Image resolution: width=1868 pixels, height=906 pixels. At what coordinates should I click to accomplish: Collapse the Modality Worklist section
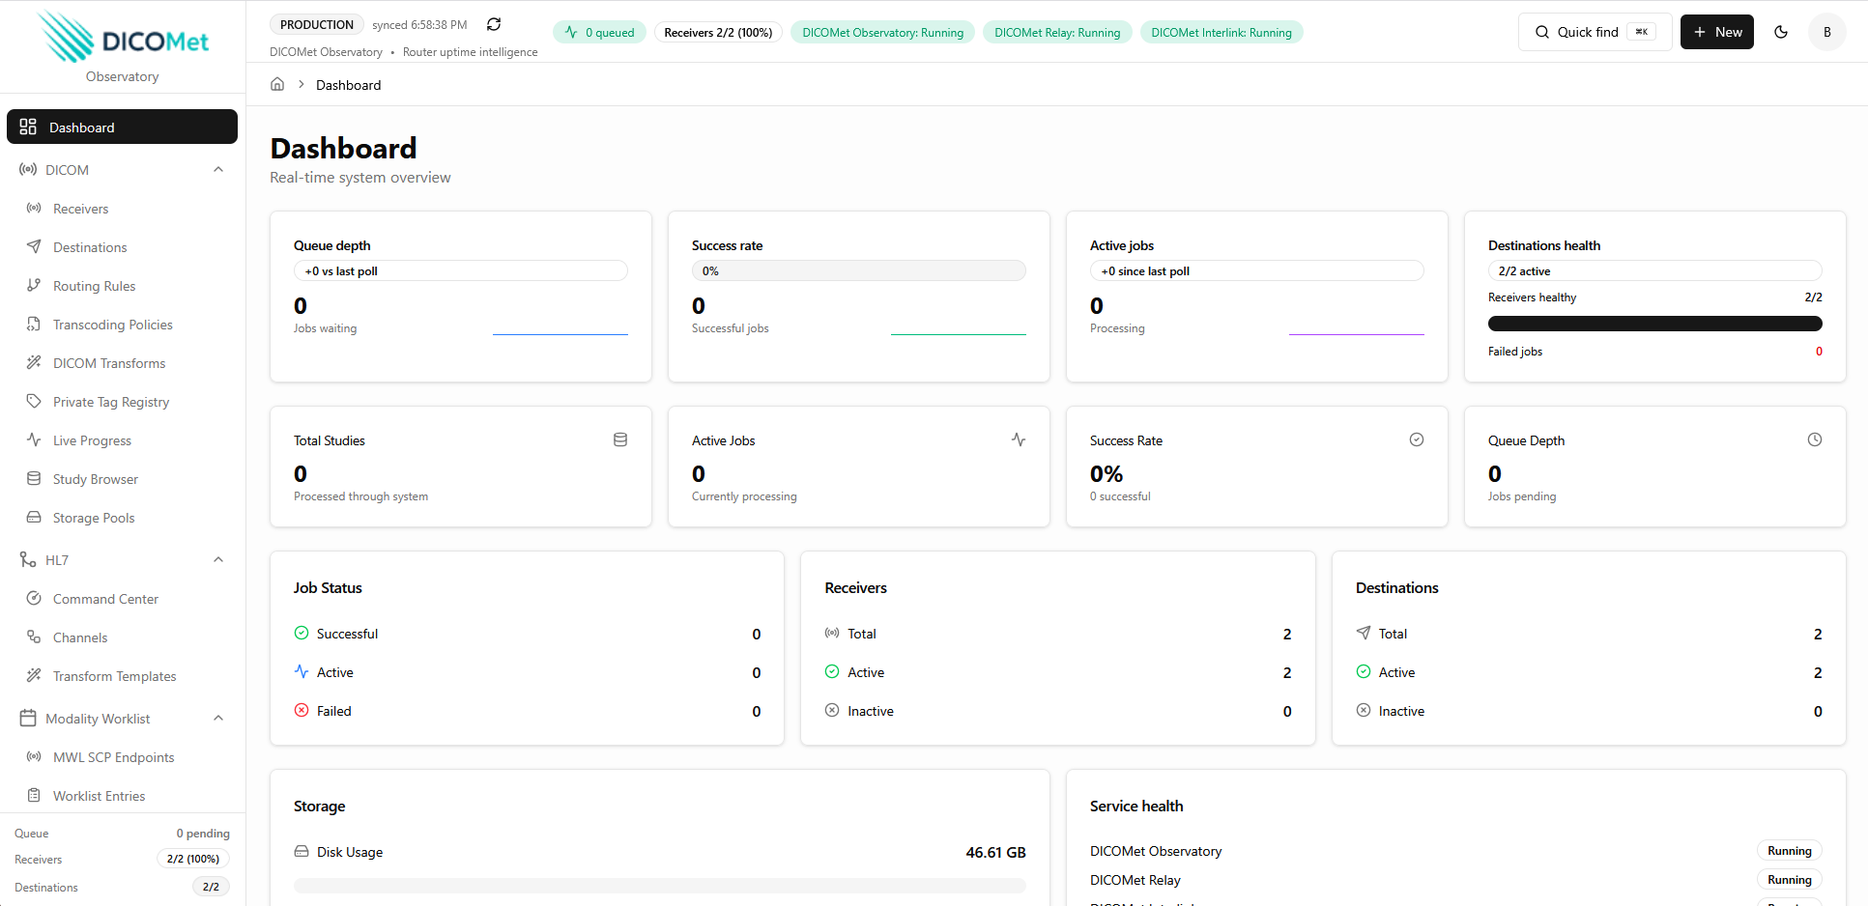(218, 718)
